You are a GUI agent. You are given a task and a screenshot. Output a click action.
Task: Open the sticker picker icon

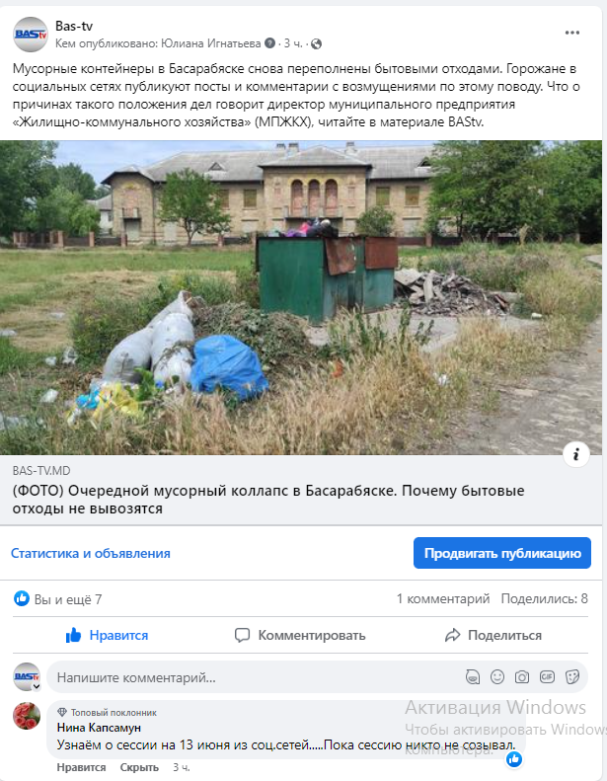click(572, 677)
